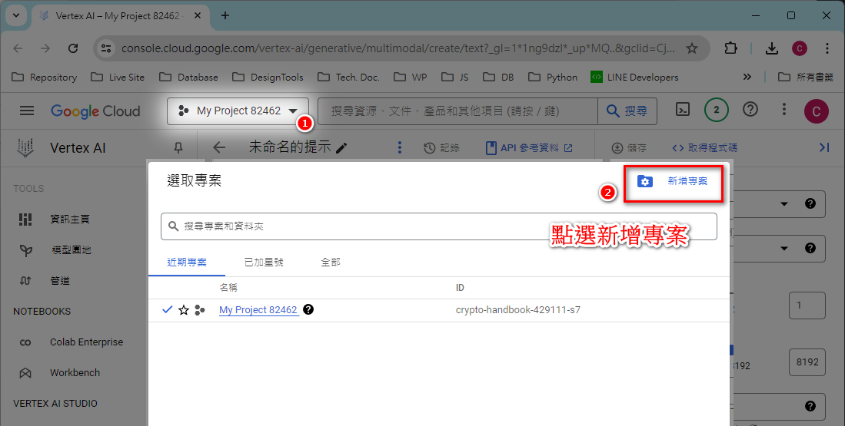
Task: Open the API 參考資料 link
Action: pos(529,148)
